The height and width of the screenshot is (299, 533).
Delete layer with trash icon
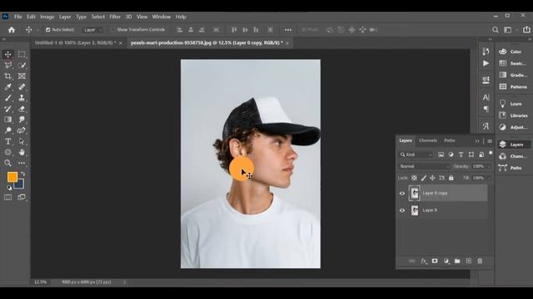480,261
